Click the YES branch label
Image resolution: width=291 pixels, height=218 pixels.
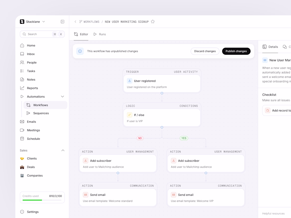184,138
